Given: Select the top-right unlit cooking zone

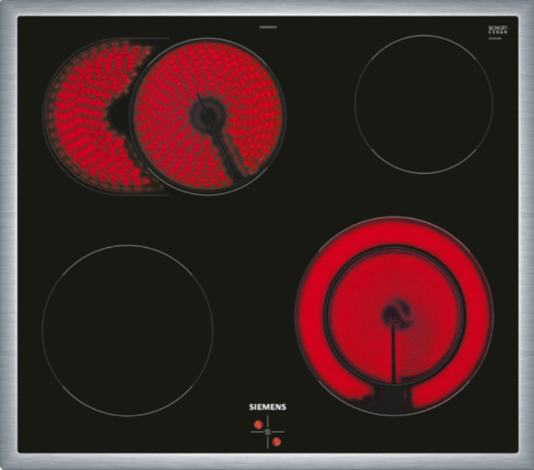Looking at the screenshot, I should pos(423,103).
